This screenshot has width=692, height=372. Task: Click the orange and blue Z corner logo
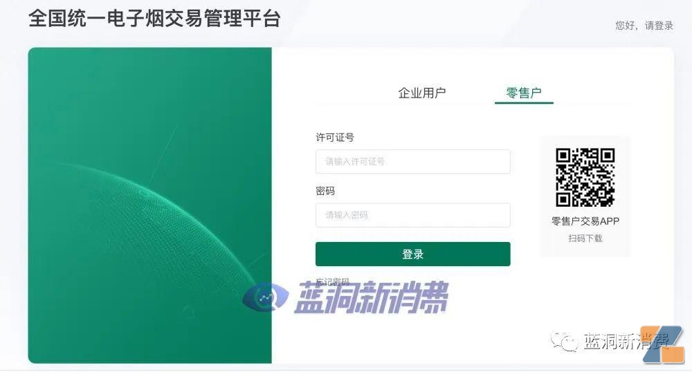click(x=663, y=344)
